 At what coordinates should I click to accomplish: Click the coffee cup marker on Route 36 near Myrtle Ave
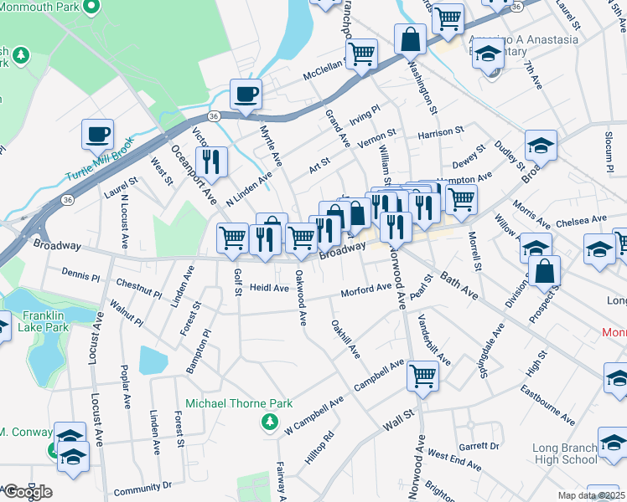pyautogui.click(x=246, y=97)
